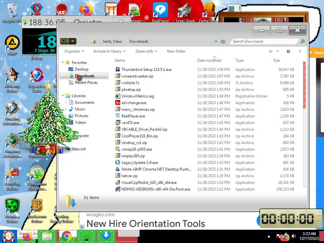Select Desktop in Favorites

(82, 69)
